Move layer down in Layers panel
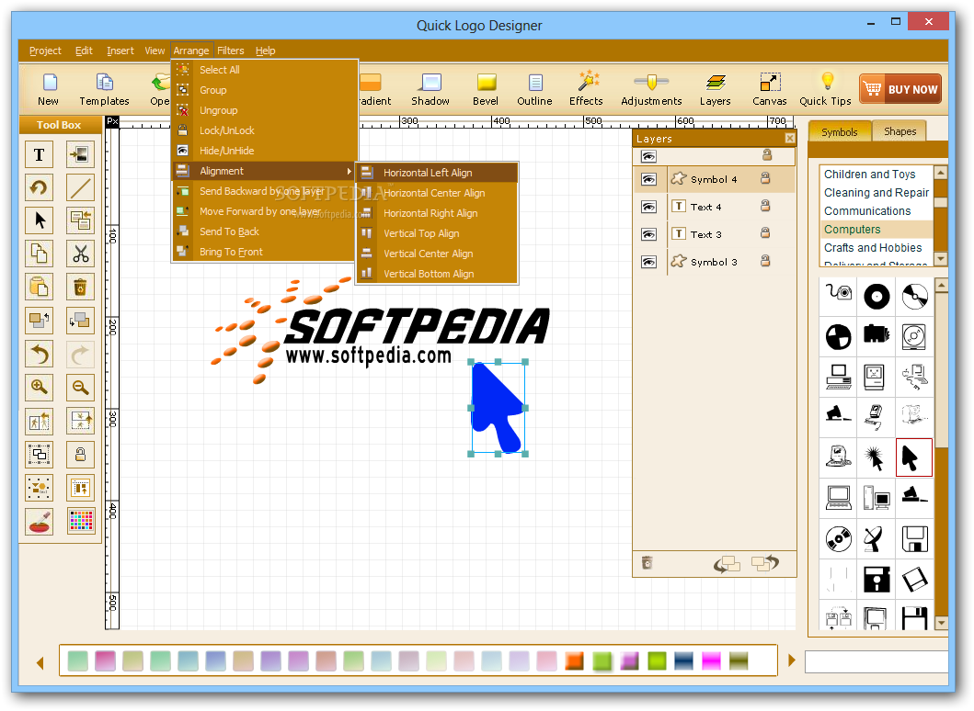The height and width of the screenshot is (711, 974). click(x=727, y=563)
